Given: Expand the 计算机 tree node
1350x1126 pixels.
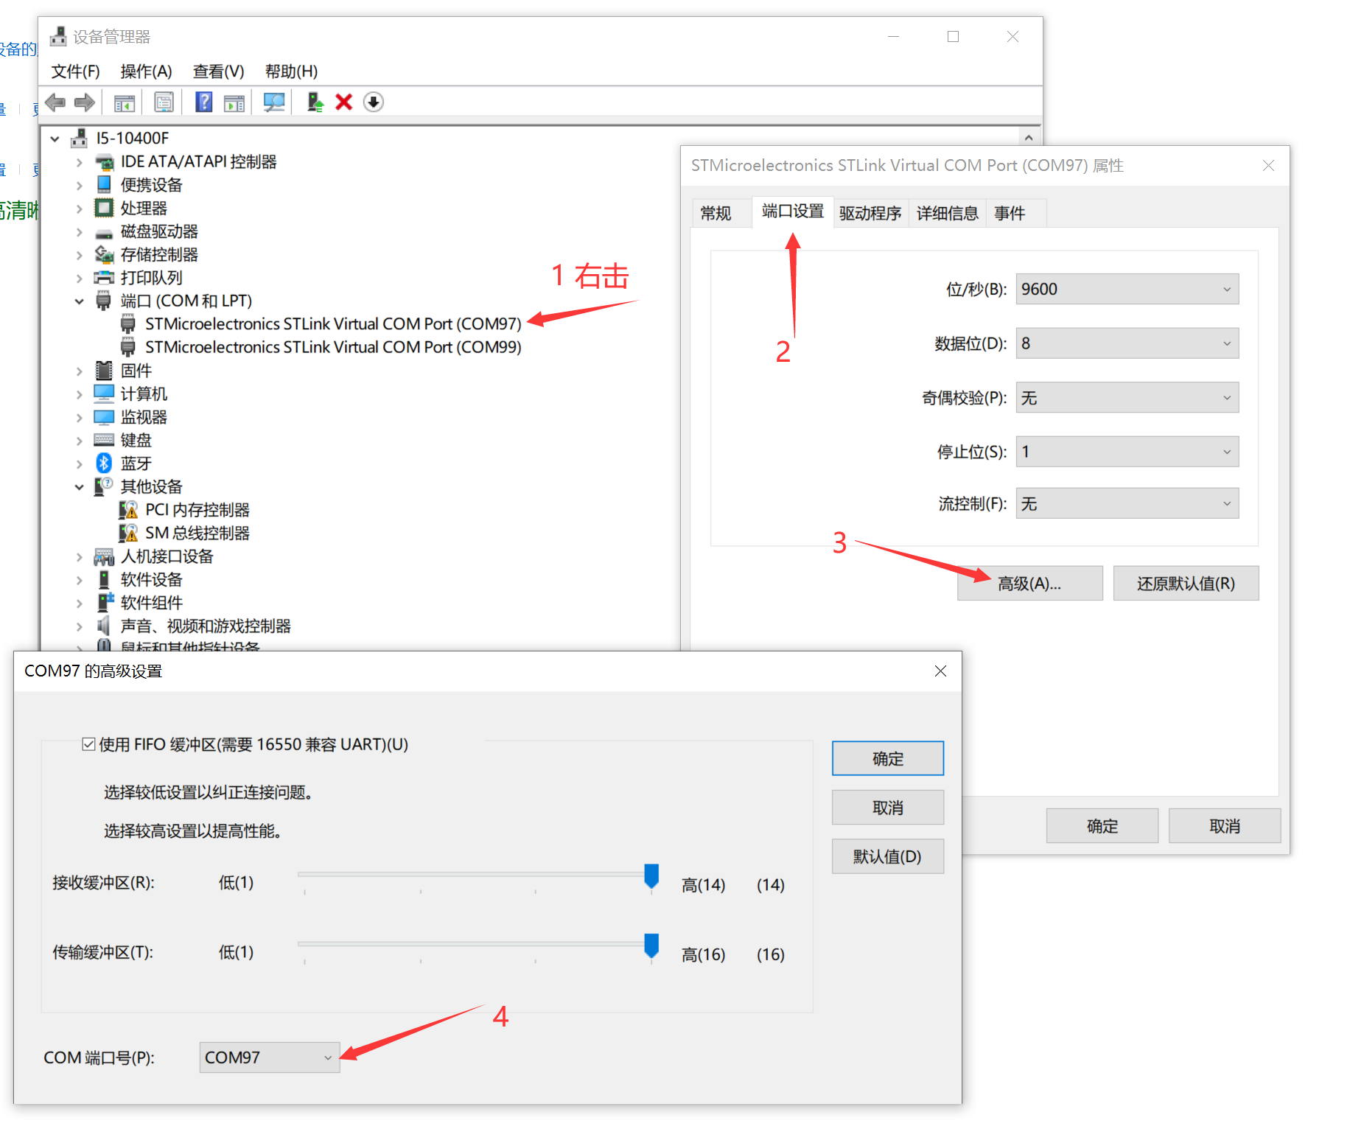Looking at the screenshot, I should (x=79, y=394).
